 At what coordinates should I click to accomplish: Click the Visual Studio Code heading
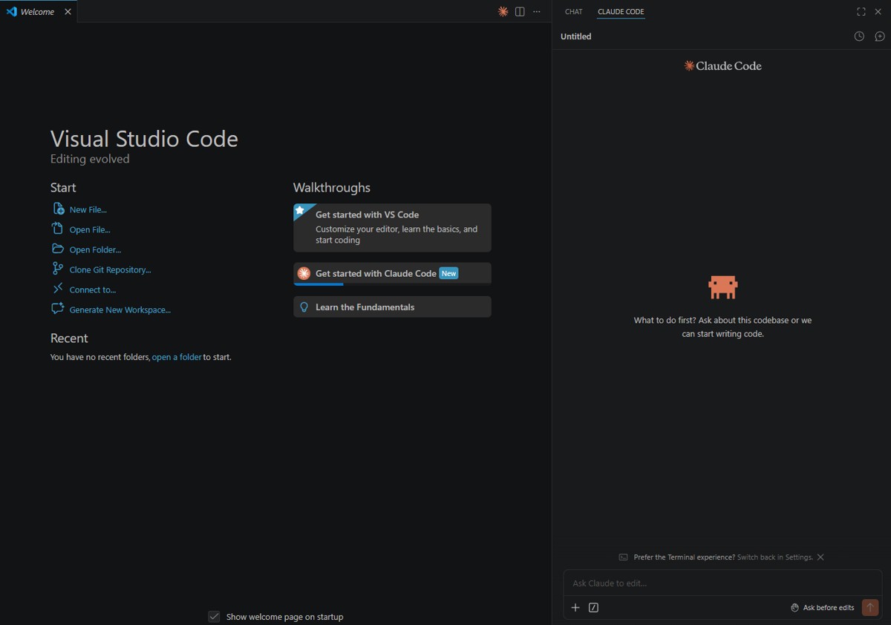pyautogui.click(x=144, y=139)
